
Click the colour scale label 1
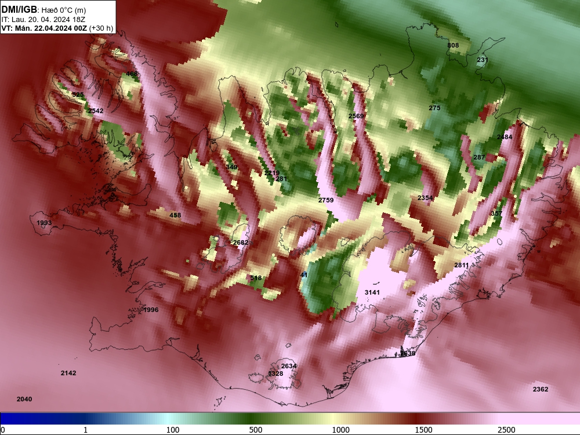click(x=85, y=430)
